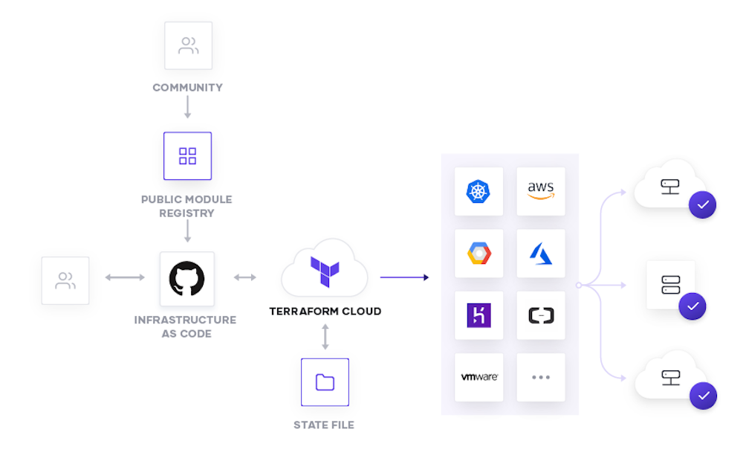This screenshot has width=743, height=464.
Task: Select the Kubernetes provider icon
Action: [478, 192]
